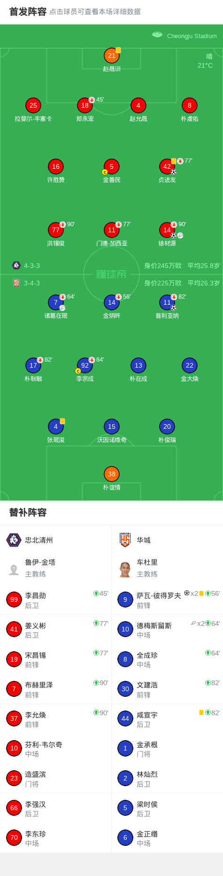Tap player 42 贞进友 circle
223x876 pixels.
(x=167, y=166)
